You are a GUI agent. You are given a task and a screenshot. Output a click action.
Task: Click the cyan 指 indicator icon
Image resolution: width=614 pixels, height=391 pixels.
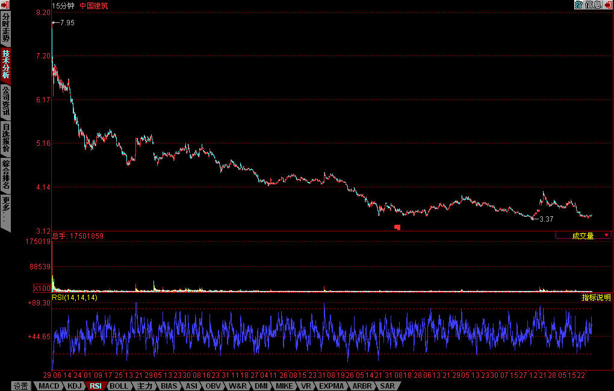point(578,5)
